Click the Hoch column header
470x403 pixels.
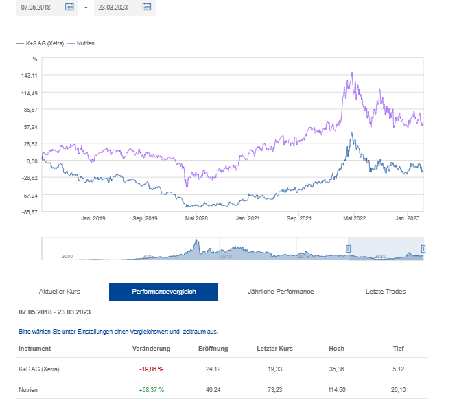[336, 349]
